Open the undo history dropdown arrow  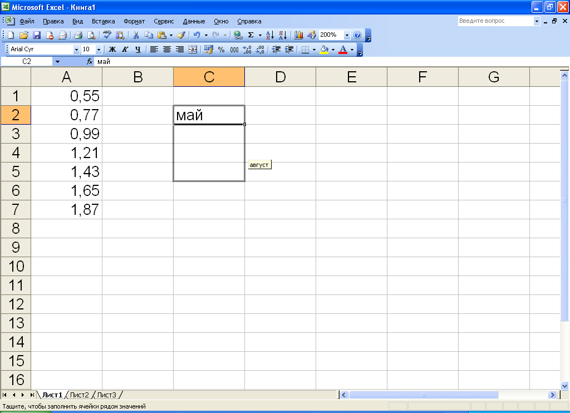[x=206, y=35]
